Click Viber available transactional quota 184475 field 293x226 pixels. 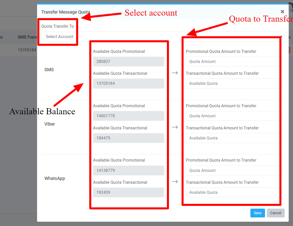click(x=128, y=138)
